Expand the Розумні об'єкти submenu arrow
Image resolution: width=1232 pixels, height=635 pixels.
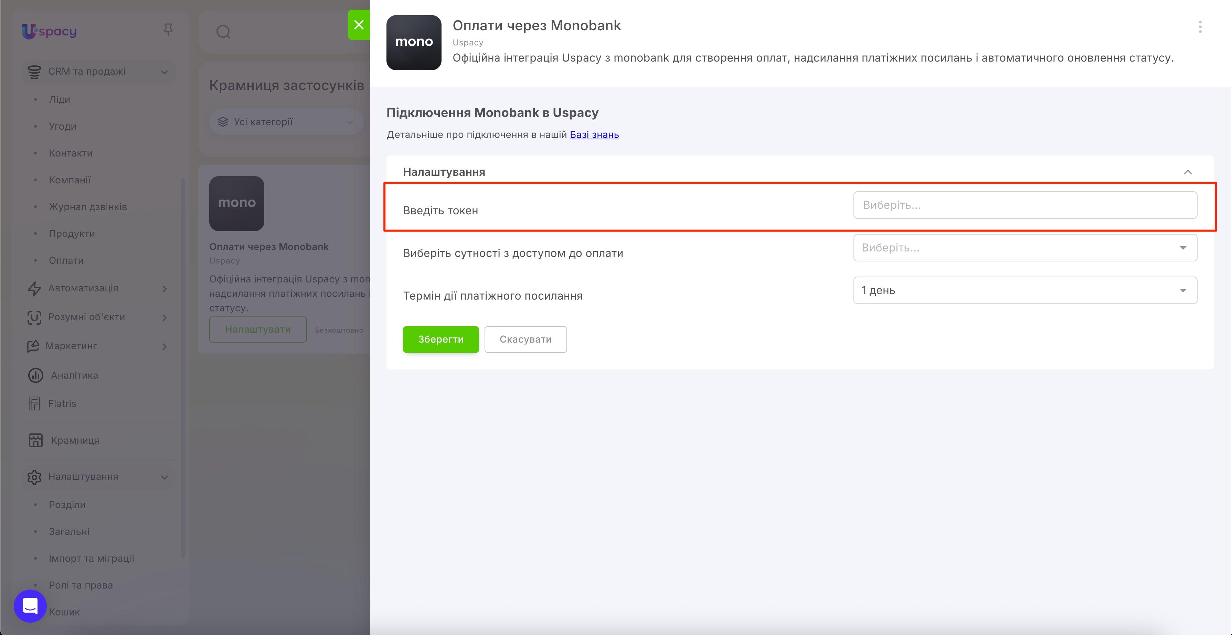click(164, 318)
